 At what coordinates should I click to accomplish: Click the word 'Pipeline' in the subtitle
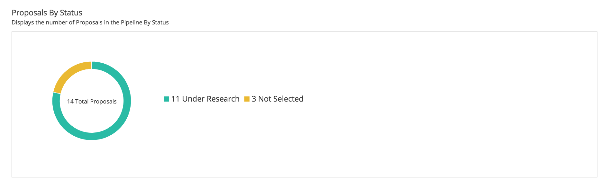131,22
